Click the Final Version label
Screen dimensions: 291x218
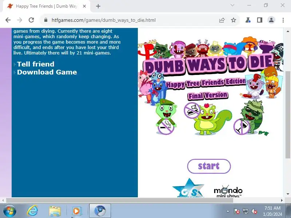(x=208, y=96)
